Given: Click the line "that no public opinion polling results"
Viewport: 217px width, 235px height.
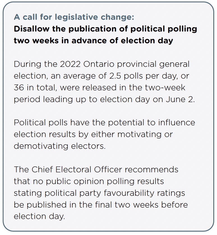Looking at the screenshot, I should [89, 182].
